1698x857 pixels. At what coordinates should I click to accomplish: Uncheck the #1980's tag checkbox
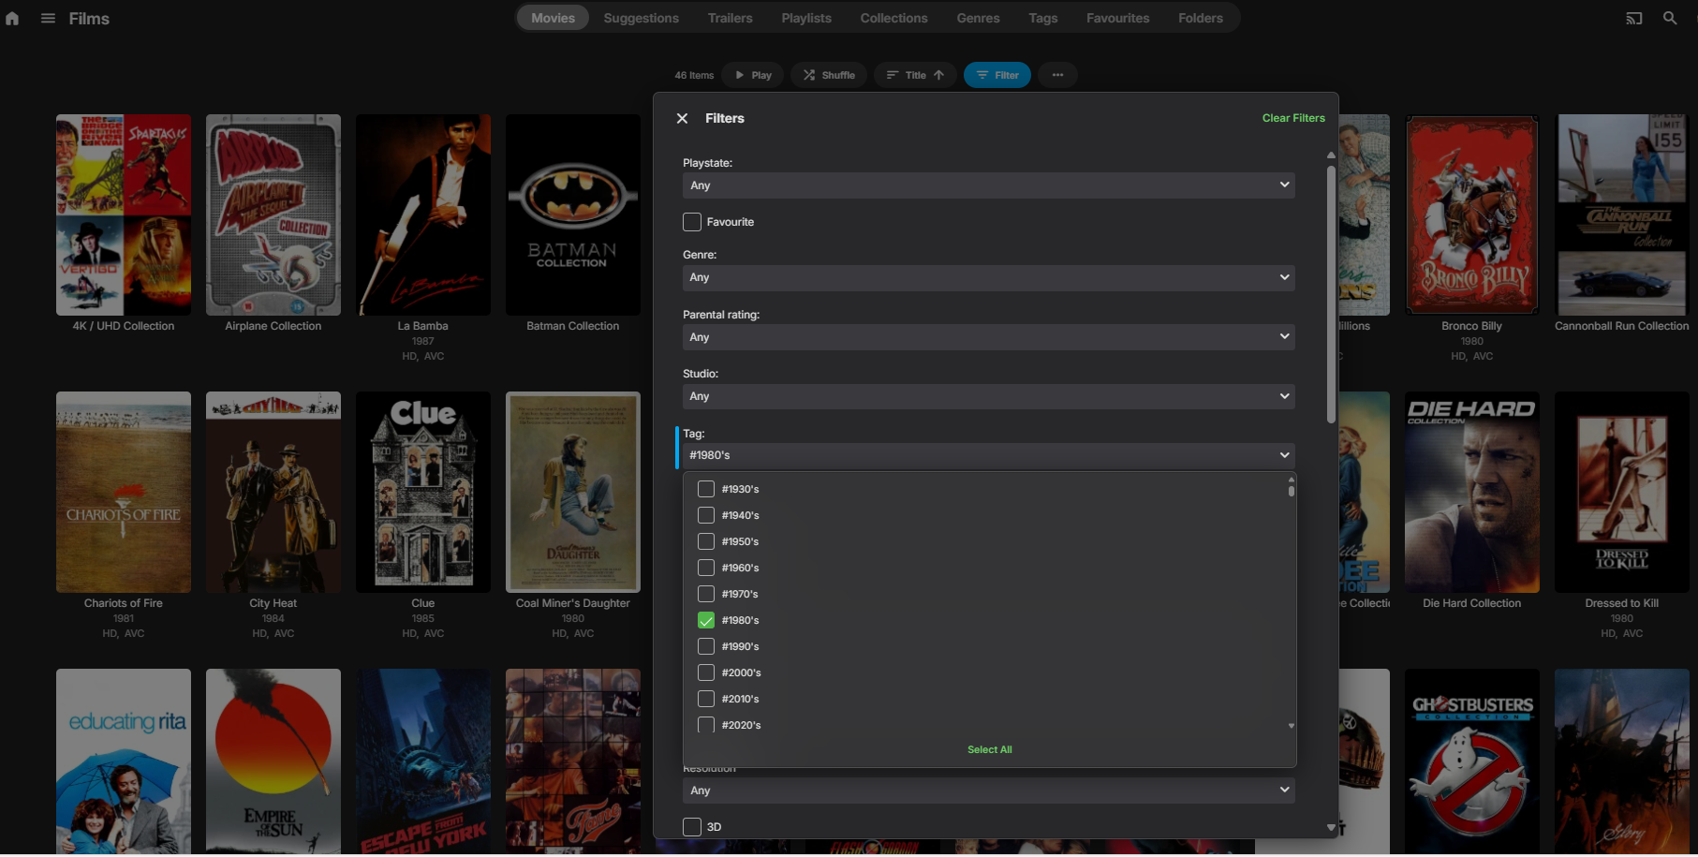(706, 620)
